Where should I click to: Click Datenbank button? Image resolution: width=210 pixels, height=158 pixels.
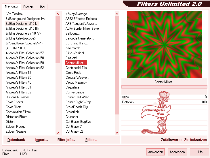(x=16, y=140)
